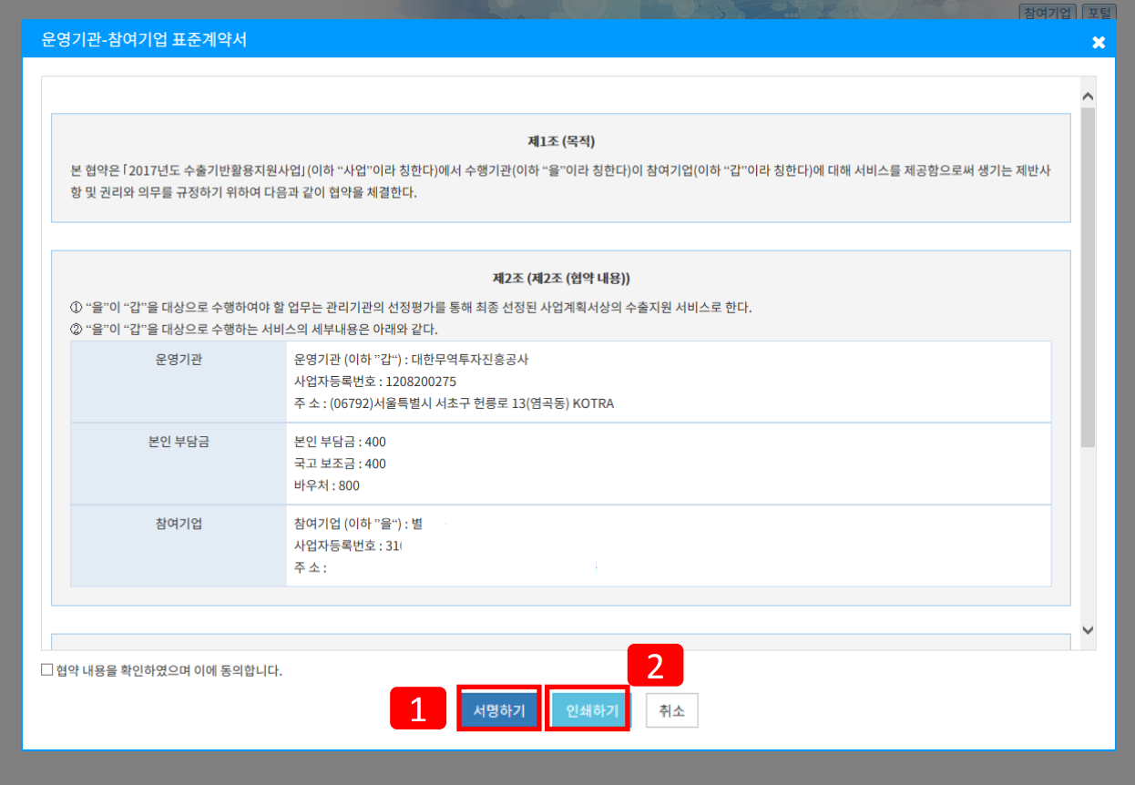The width and height of the screenshot is (1135, 785).
Task: Check the 협약 내용 동의 checkbox
Action: click(x=47, y=670)
